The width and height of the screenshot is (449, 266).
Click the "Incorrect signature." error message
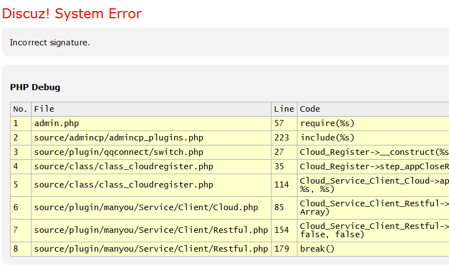(50, 43)
